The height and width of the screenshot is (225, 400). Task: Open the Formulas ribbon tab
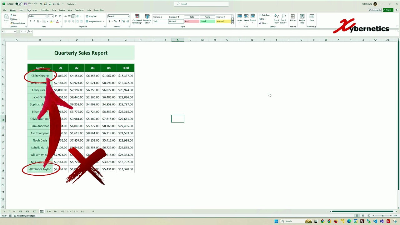tap(45, 10)
